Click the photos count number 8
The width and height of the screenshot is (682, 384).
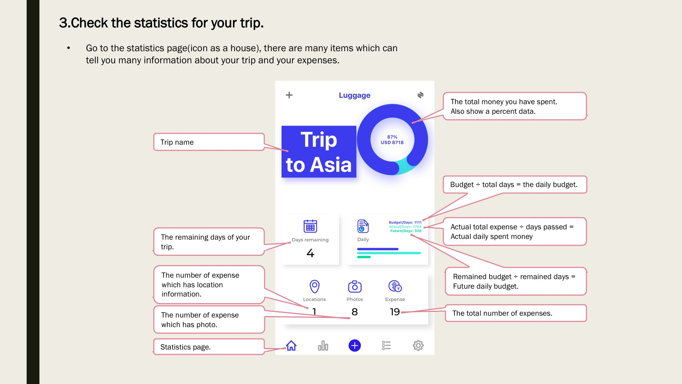[354, 312]
